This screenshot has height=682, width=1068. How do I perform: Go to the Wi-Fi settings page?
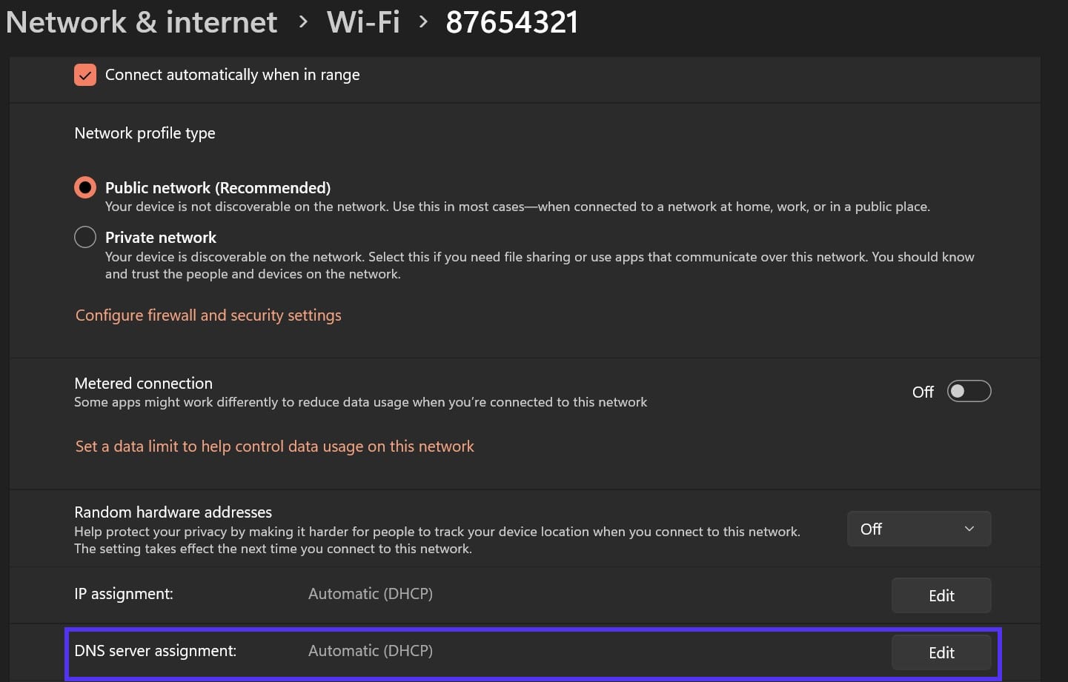point(363,21)
